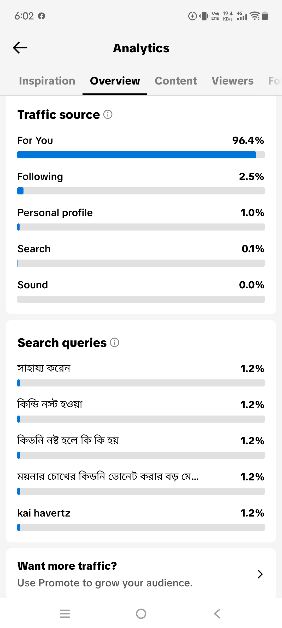The image size is (282, 628).
Task: Select the Overview tab
Action: (x=115, y=81)
